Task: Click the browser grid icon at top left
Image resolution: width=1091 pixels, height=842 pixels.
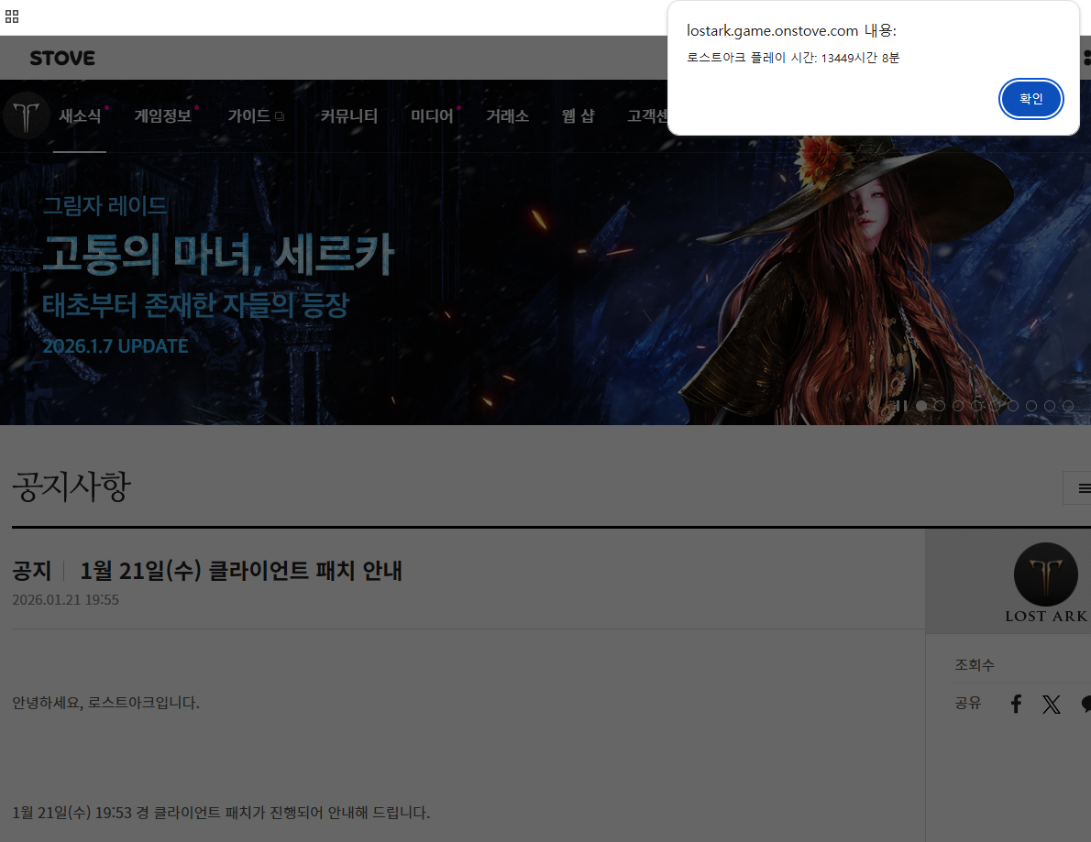Action: (12, 16)
